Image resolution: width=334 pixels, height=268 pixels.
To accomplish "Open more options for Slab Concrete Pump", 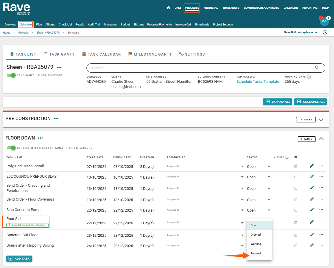I will click(x=321, y=210).
